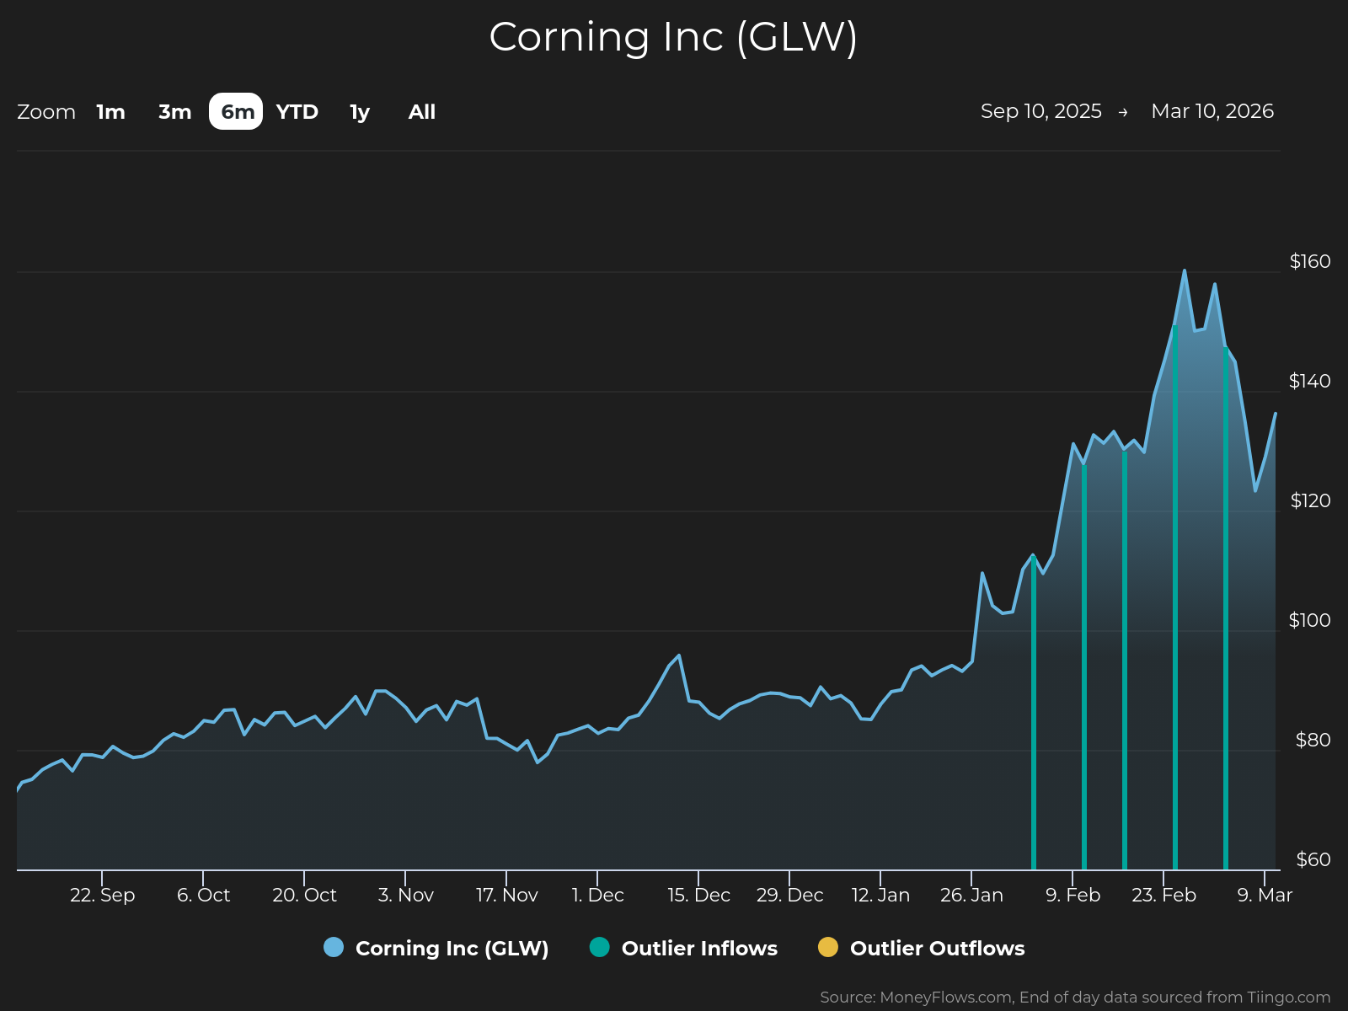Click the Zoom label
The width and height of the screenshot is (1348, 1011).
[x=46, y=112]
